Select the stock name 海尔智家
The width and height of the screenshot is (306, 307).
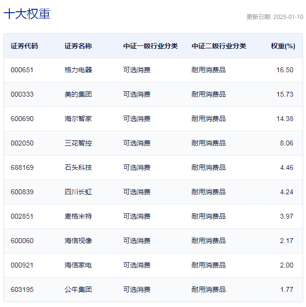click(x=78, y=119)
